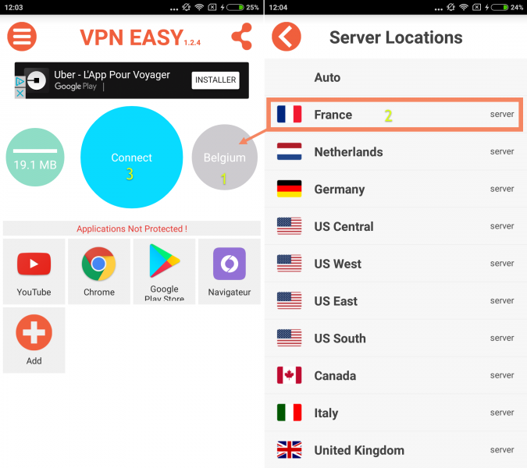The image size is (527, 468).
Task: Tap the Italy flag icon
Action: (289, 413)
